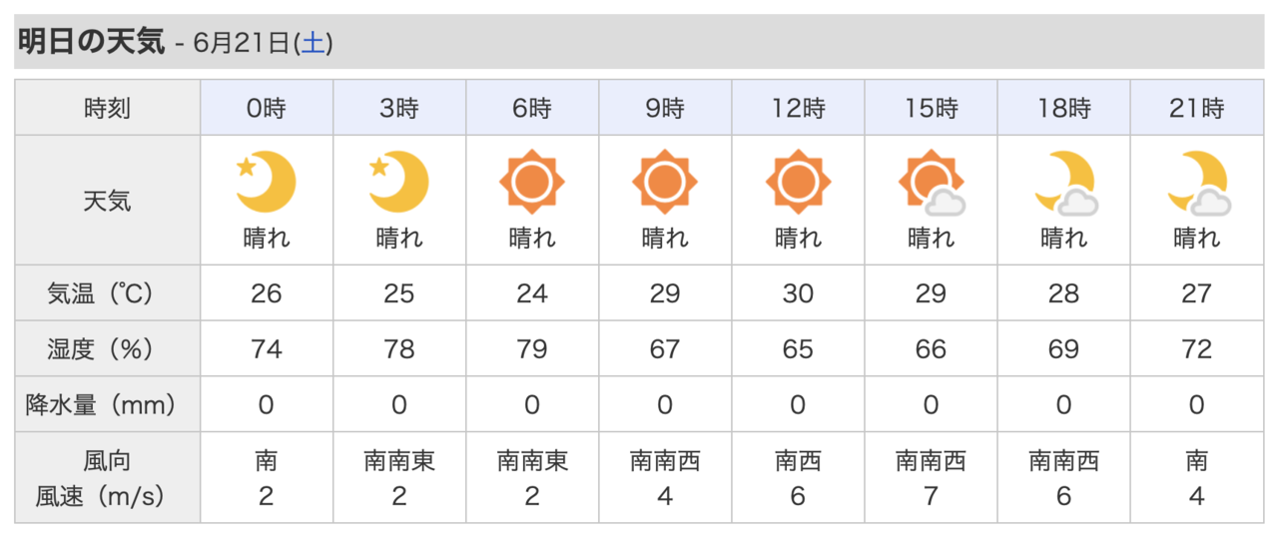Click the 0時 moon and star weather icon
Screen dimensions: 1278x540
coord(267,182)
